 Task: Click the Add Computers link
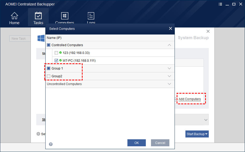point(190,99)
